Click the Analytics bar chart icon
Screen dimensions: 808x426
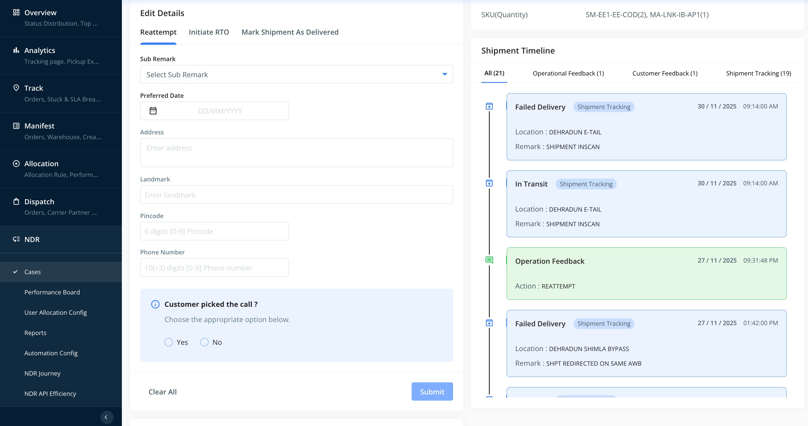[16, 50]
